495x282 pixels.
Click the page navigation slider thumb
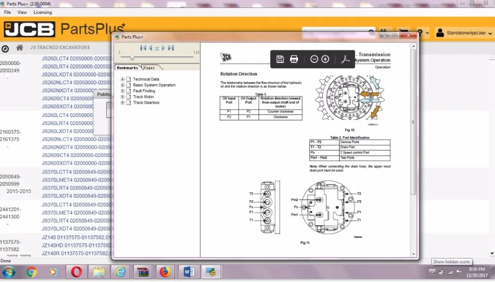click(x=132, y=57)
